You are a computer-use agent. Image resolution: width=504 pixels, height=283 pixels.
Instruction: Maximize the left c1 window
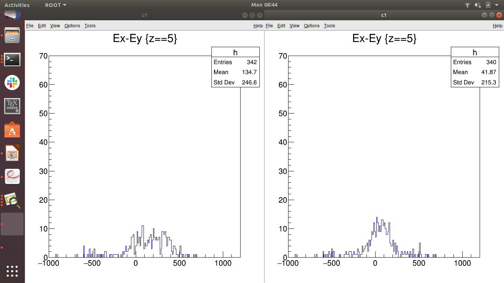point(252,15)
